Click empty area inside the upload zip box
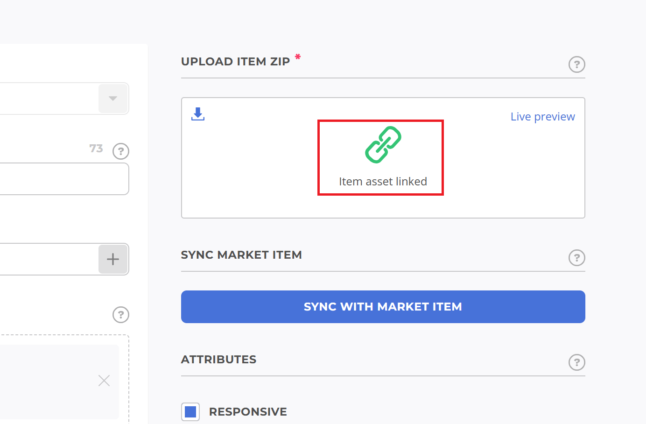646x424 pixels. coord(513,177)
